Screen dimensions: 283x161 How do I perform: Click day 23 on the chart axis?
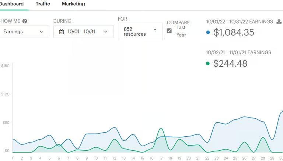(x=217, y=158)
